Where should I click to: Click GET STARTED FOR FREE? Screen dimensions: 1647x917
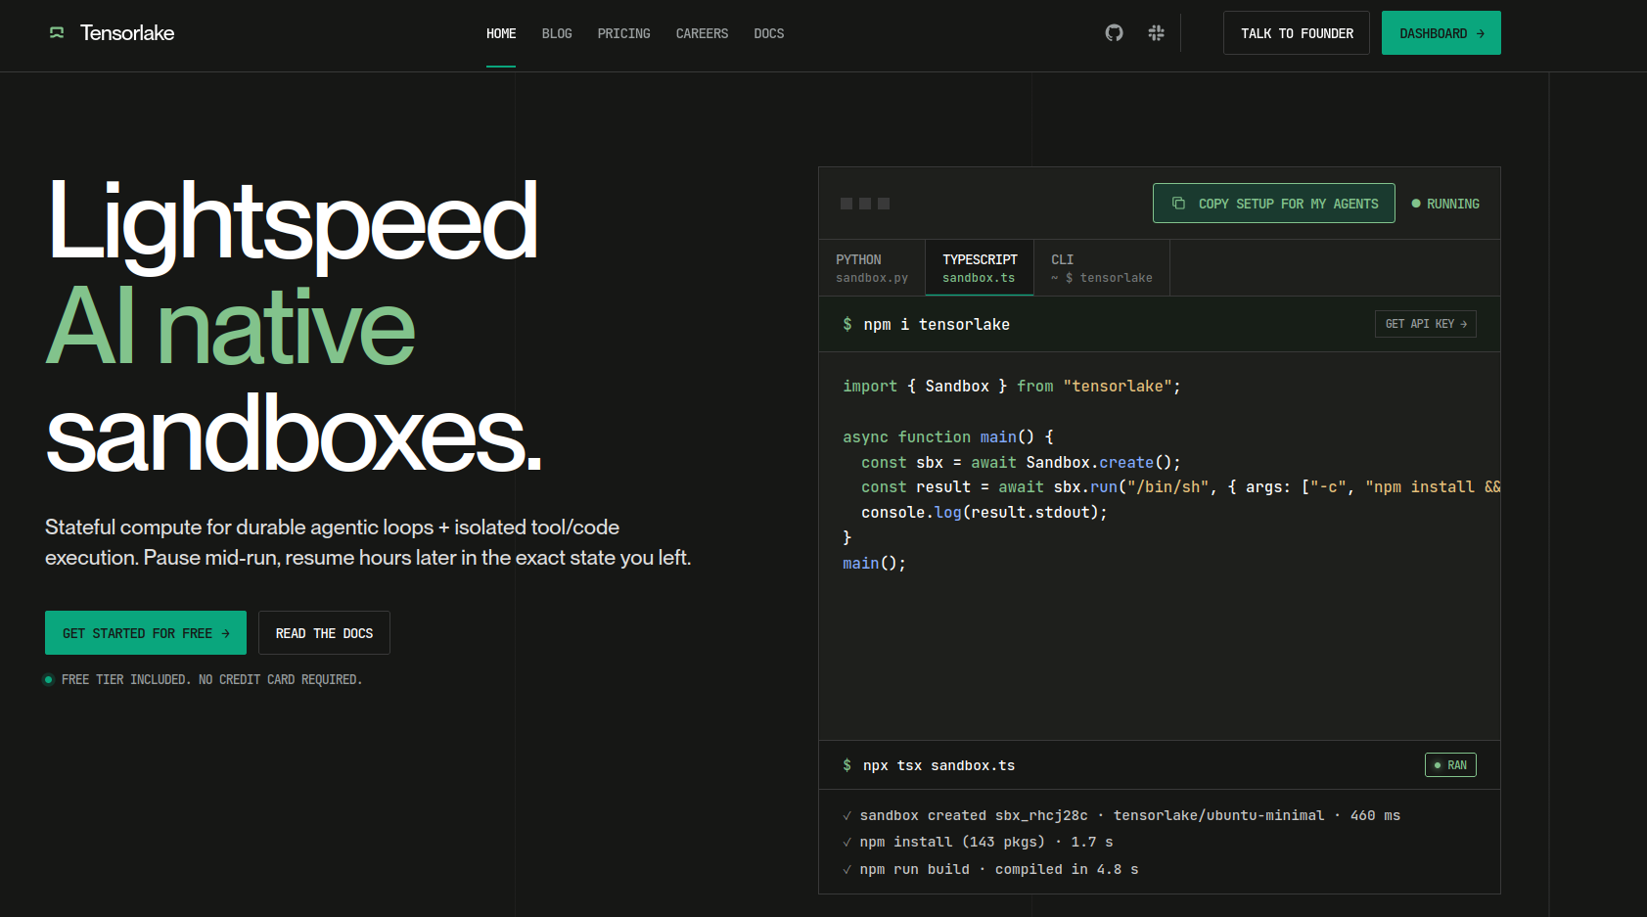[146, 633]
